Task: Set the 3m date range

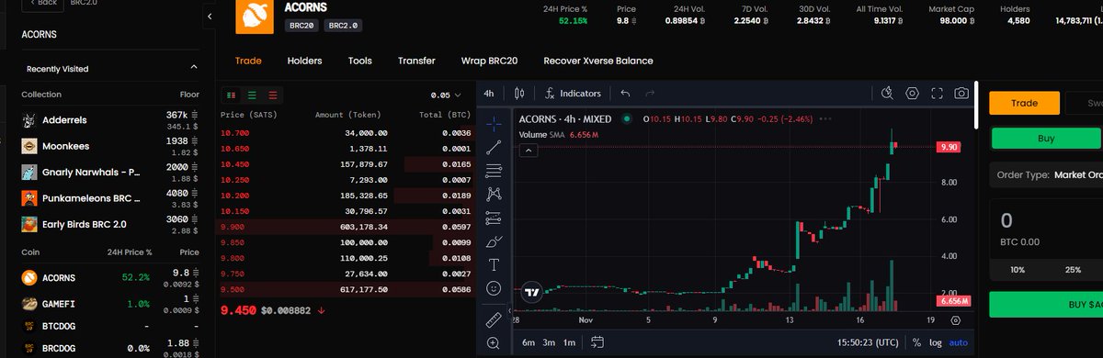Action: 549,342
